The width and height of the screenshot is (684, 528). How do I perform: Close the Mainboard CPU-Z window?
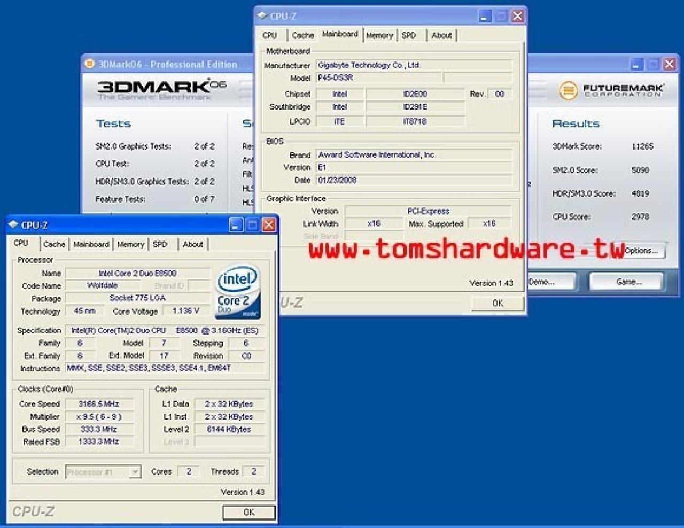point(517,16)
